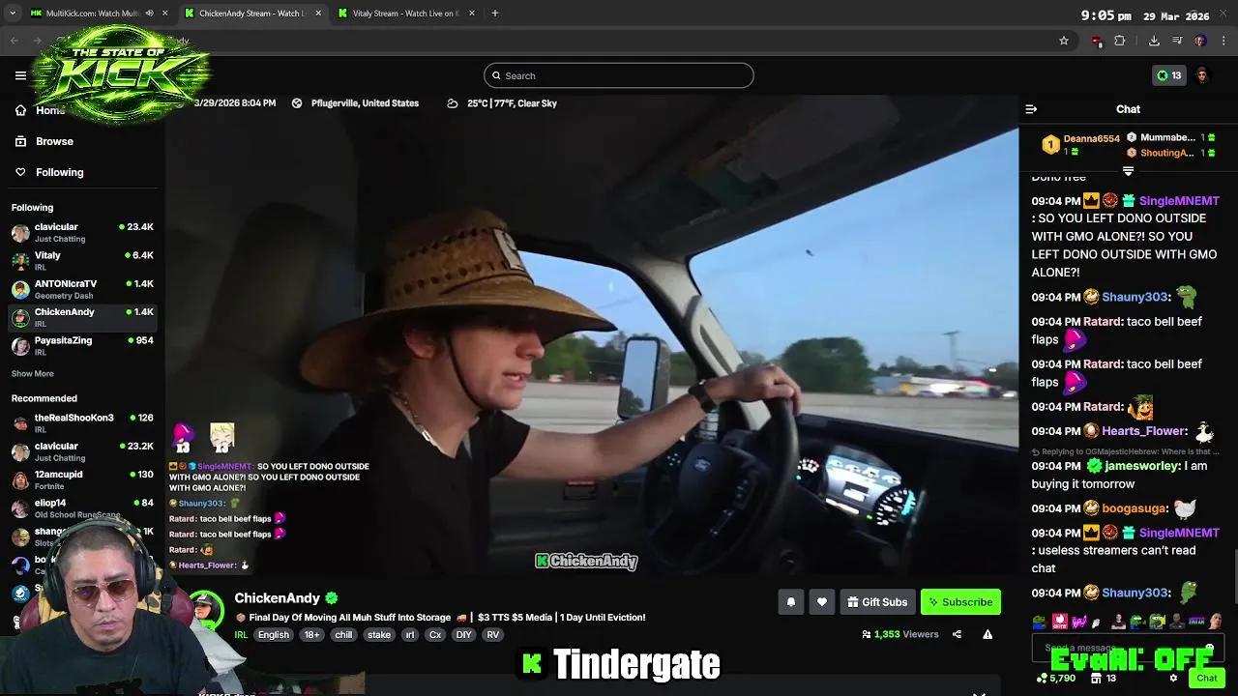Mute the MultiKick tab audio icon
The image size is (1238, 696).
149,14
